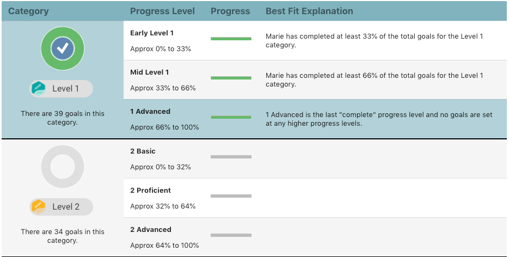Click the 39 goals text under Level 1
Viewport: 509px width, 257px height.
(63, 118)
